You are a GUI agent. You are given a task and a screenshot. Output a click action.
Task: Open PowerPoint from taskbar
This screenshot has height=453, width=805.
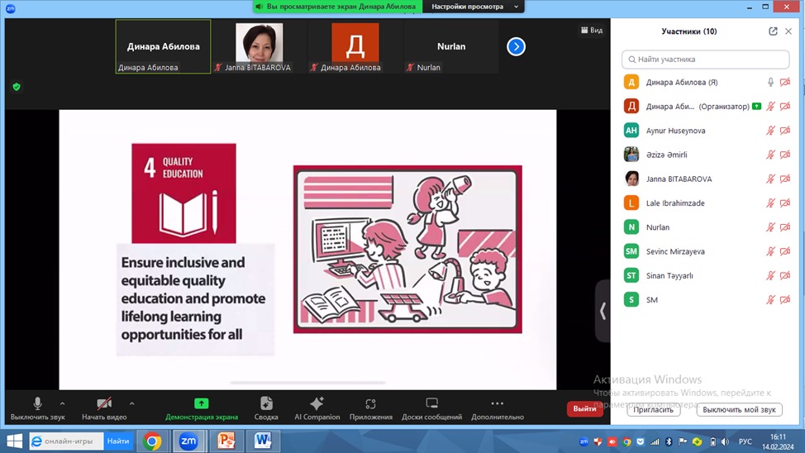[226, 441]
